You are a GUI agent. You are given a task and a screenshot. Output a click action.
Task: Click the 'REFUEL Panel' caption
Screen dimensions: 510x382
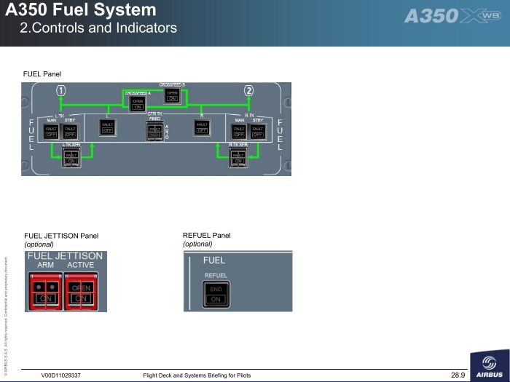pos(206,236)
